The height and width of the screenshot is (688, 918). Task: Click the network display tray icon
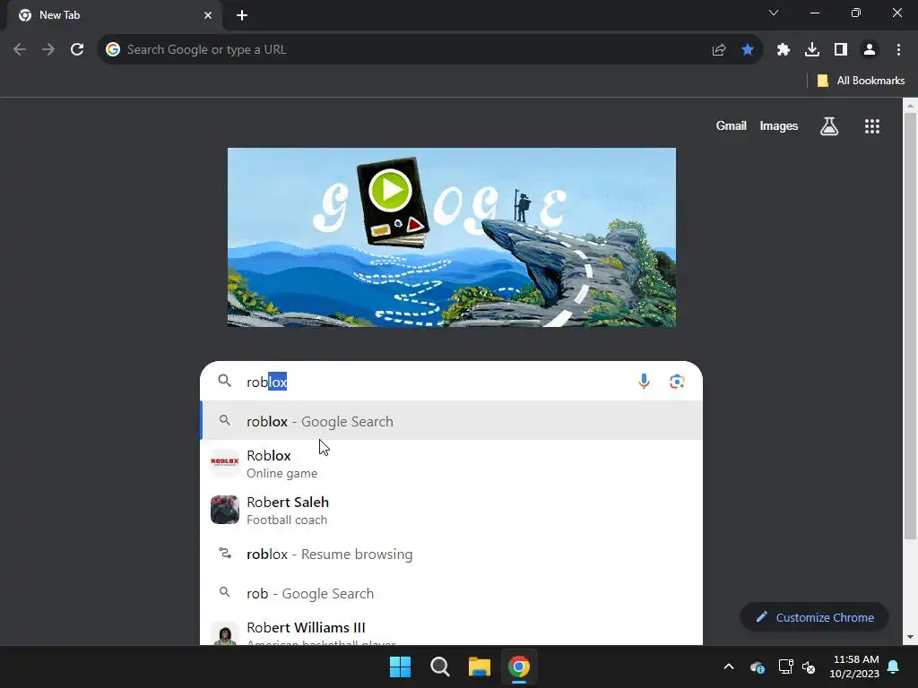pos(785,666)
